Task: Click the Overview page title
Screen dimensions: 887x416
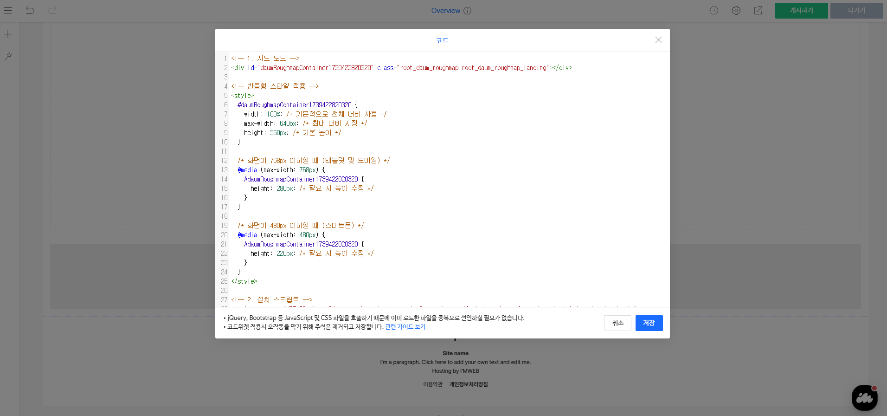Action: coord(446,11)
